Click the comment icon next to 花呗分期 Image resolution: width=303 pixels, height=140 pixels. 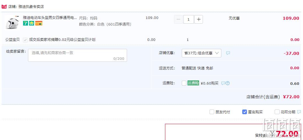coord(299,112)
